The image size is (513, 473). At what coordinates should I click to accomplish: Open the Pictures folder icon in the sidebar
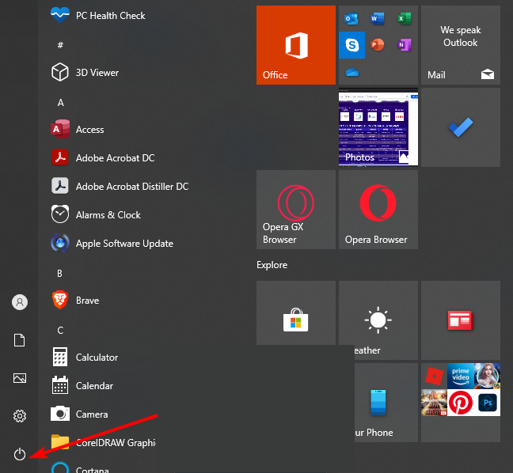(20, 378)
